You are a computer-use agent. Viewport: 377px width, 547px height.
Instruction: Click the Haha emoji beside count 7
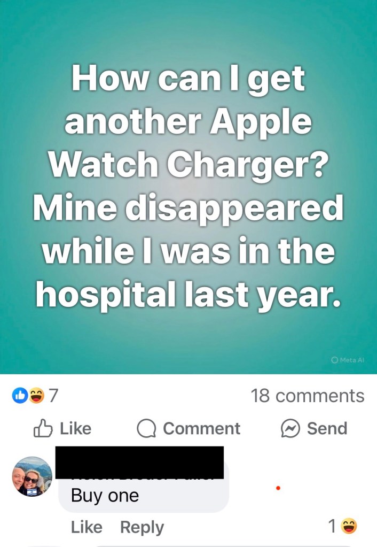coord(36,396)
